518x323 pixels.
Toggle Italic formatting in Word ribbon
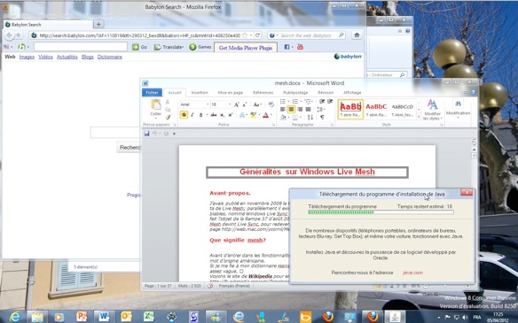[192, 115]
